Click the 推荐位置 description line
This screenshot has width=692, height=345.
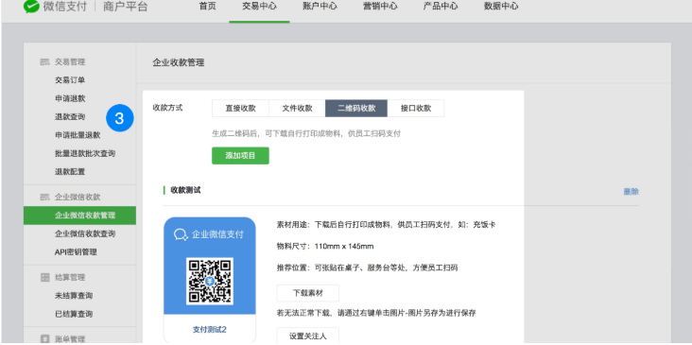point(367,267)
